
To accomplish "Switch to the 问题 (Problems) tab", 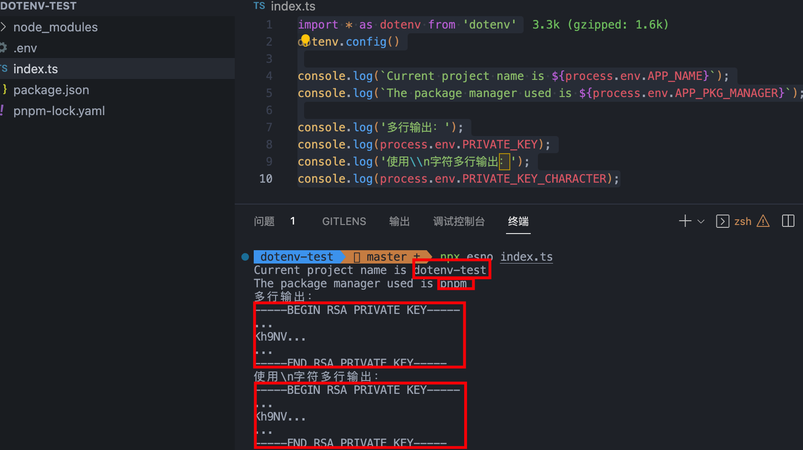I will click(264, 221).
